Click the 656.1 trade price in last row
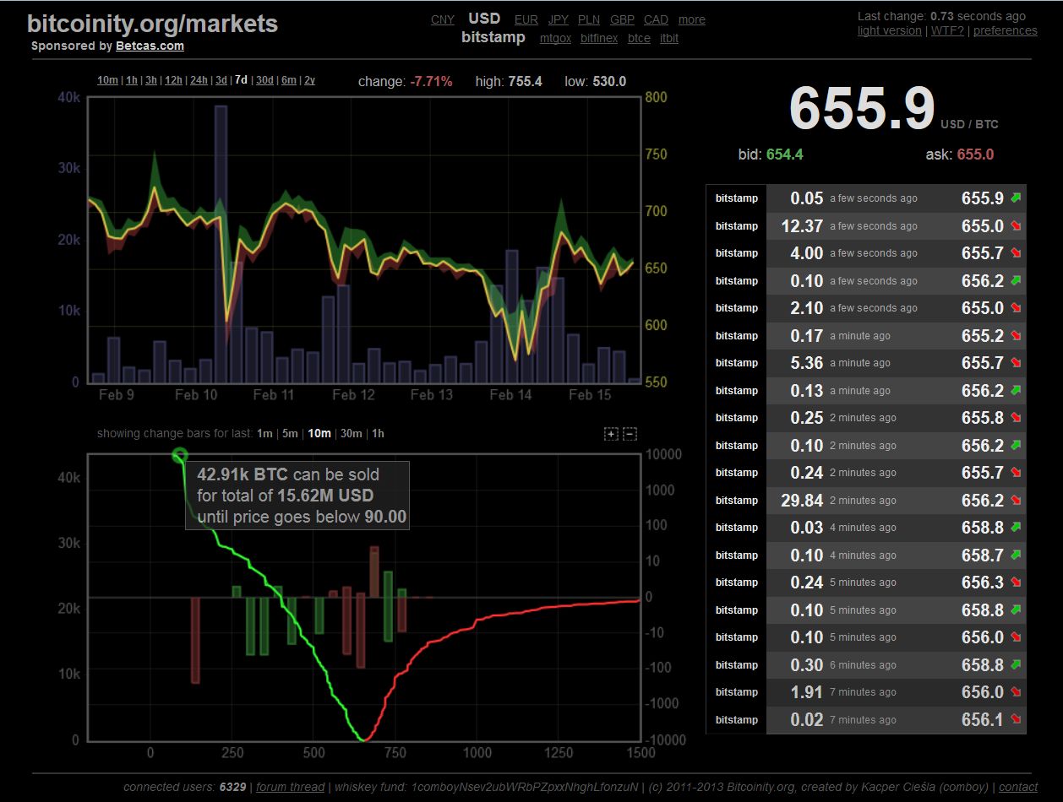The width and height of the screenshot is (1063, 802). (x=983, y=720)
